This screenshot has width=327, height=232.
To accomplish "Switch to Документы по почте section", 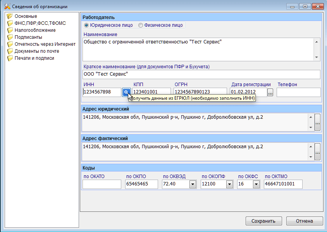I will [x=37, y=51].
